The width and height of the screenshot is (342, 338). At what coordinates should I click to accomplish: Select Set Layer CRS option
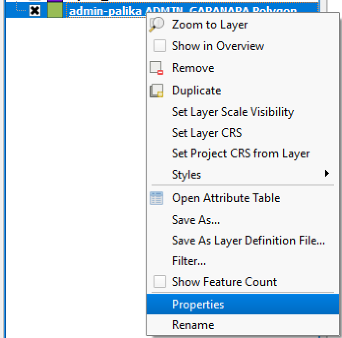[x=207, y=133]
